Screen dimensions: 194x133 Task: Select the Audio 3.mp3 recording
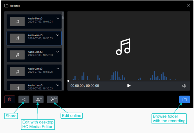pos(34,55)
